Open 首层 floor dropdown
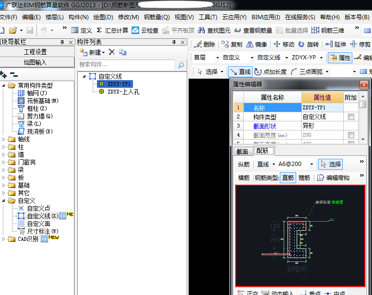Image resolution: width=372 pixels, height=295 pixels. tap(217, 58)
